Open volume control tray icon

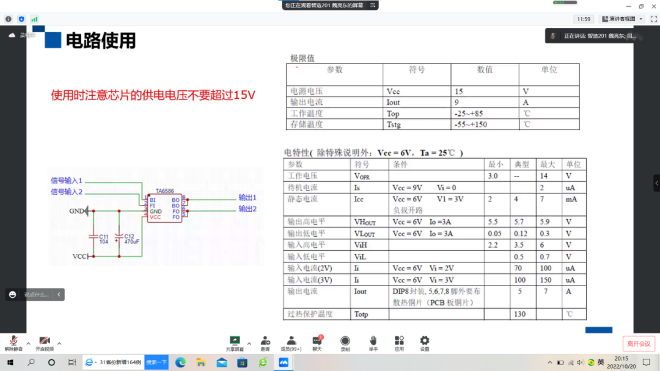(x=581, y=362)
